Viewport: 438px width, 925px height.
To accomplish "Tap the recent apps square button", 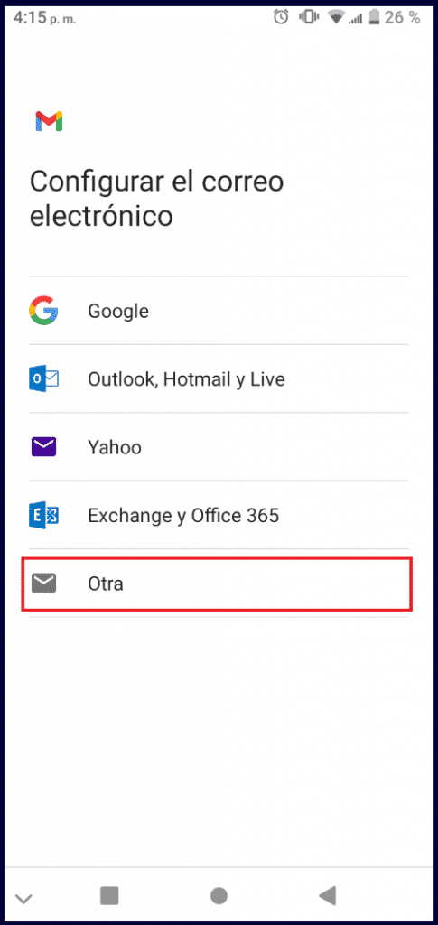I will [x=109, y=895].
